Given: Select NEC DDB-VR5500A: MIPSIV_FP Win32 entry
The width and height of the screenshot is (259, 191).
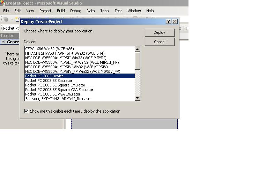Looking at the screenshot, I should (x=80, y=71).
